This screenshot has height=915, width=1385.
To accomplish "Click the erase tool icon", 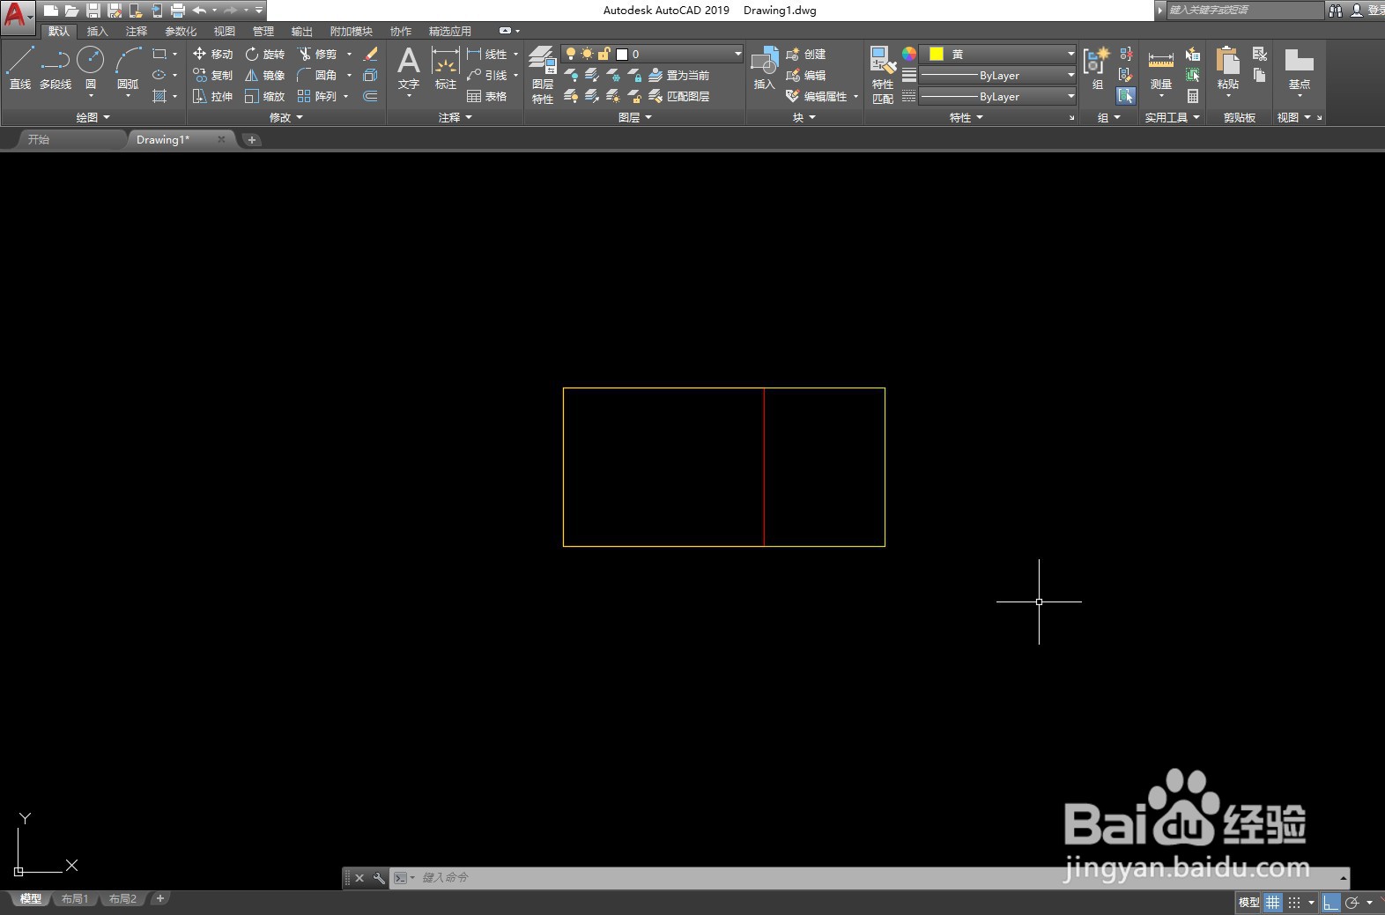I will click(371, 54).
